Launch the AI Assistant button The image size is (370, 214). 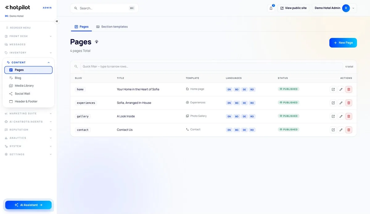[x=28, y=205]
